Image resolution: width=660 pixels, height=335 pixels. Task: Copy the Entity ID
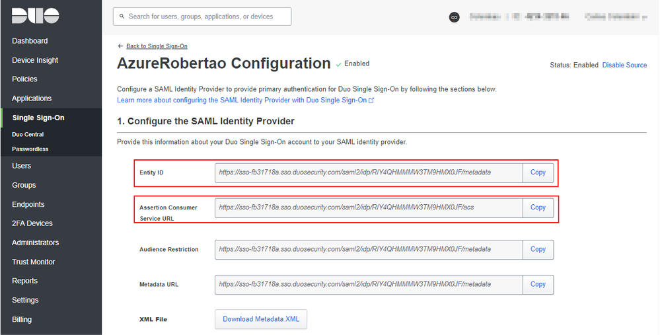pos(538,172)
